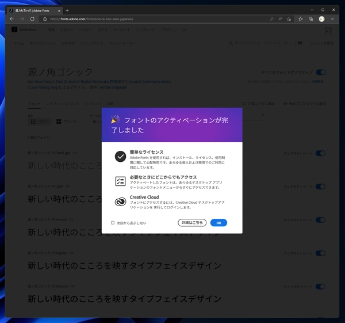Click code icon beside JP Regular
Screen dimensions: 345x323
(x=71, y=253)
